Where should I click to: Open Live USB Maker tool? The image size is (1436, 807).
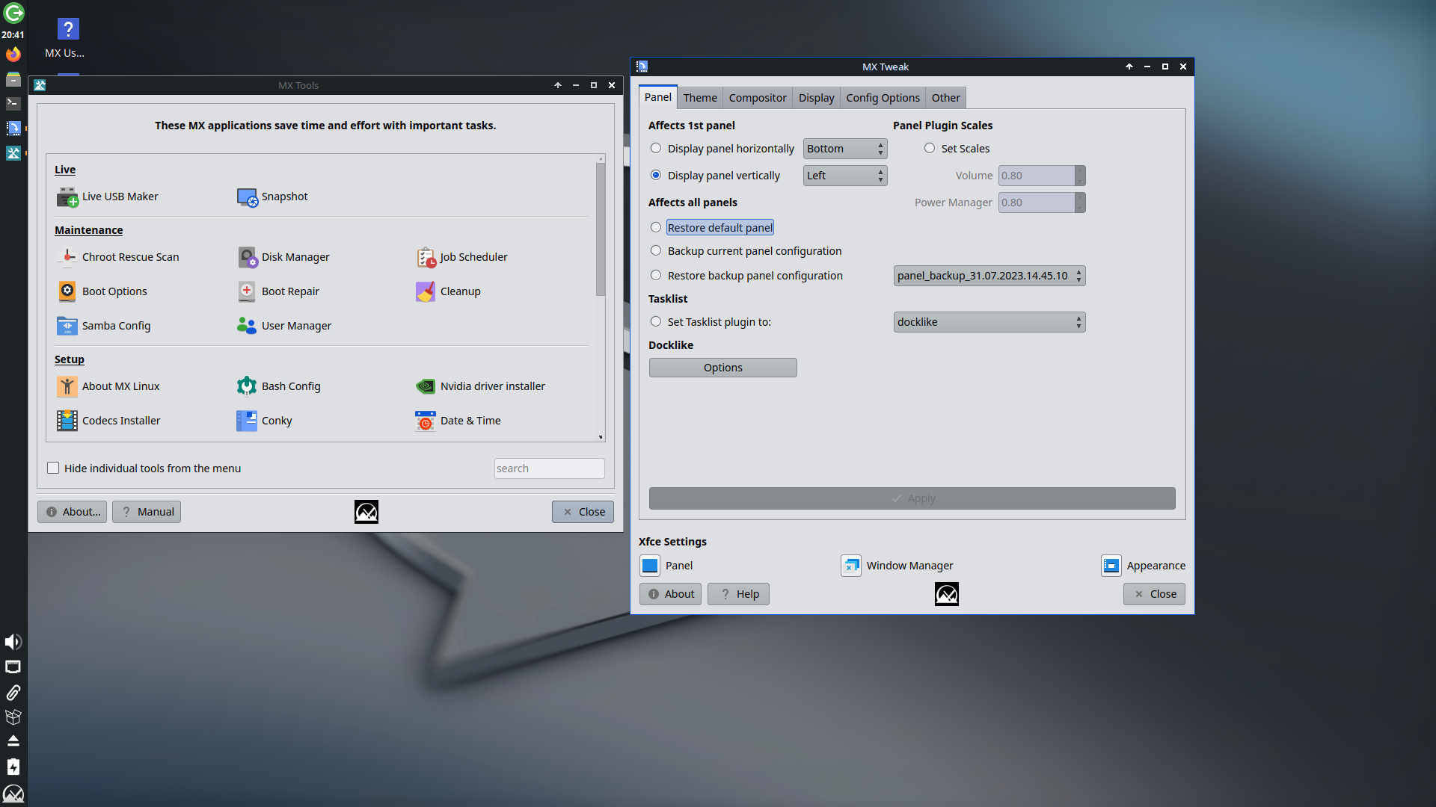108,197
